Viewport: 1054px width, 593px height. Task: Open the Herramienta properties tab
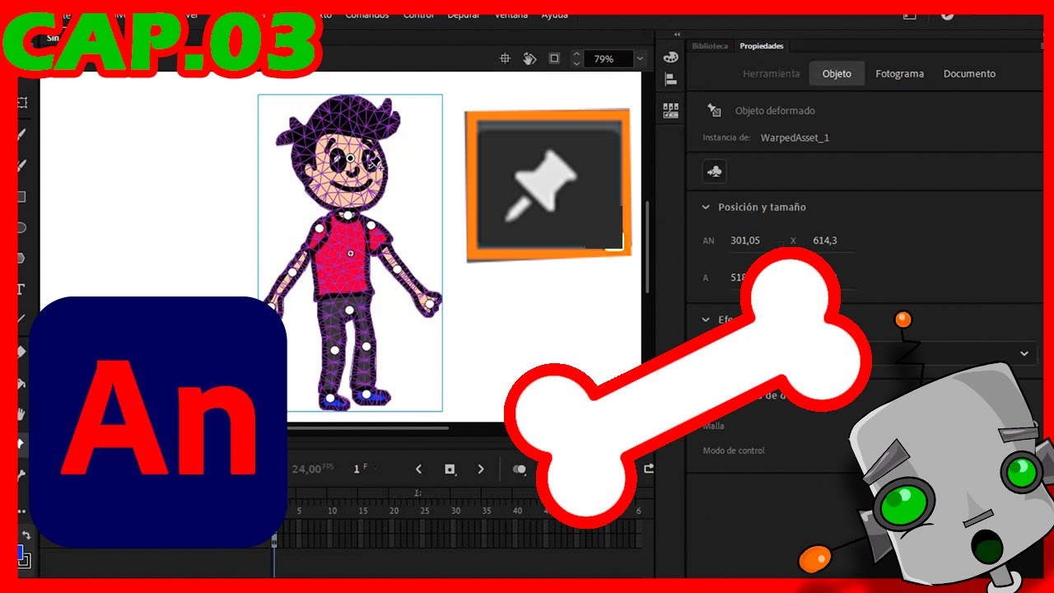pyautogui.click(x=772, y=73)
